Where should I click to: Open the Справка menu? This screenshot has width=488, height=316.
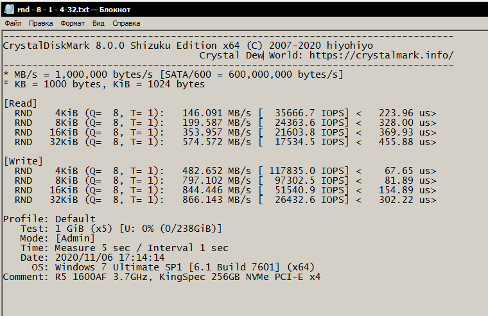(126, 23)
